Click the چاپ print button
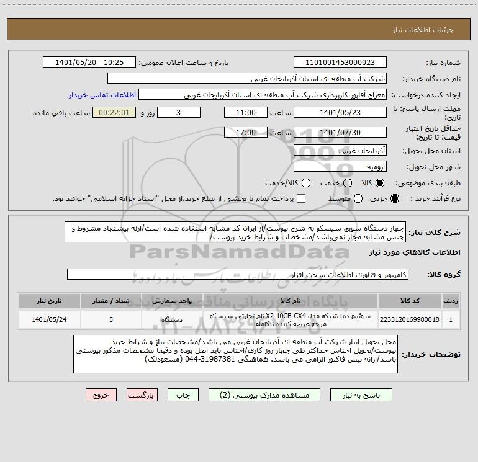Image resolution: width=478 pixels, height=462 pixels. point(183,395)
